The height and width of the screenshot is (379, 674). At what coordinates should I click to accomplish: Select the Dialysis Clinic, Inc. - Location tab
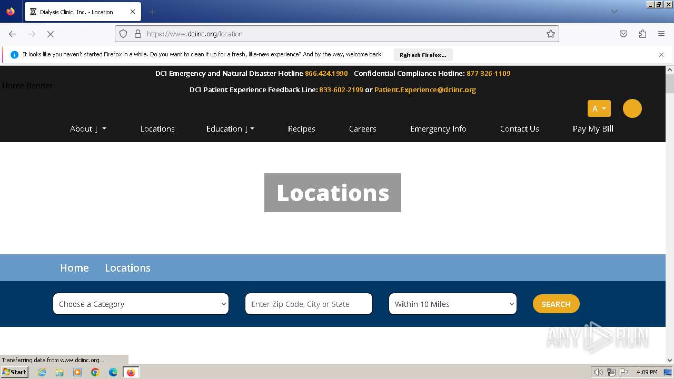point(83,12)
